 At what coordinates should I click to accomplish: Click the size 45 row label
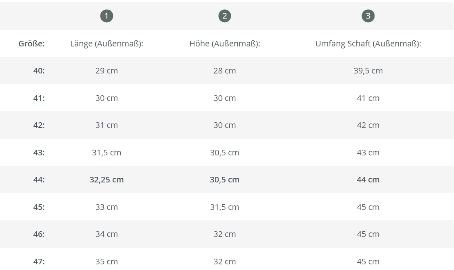[39, 207]
